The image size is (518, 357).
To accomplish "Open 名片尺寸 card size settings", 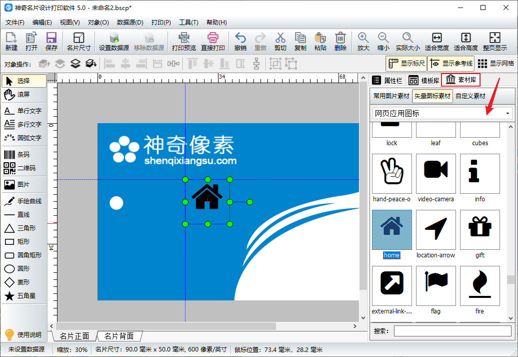I will (x=78, y=42).
